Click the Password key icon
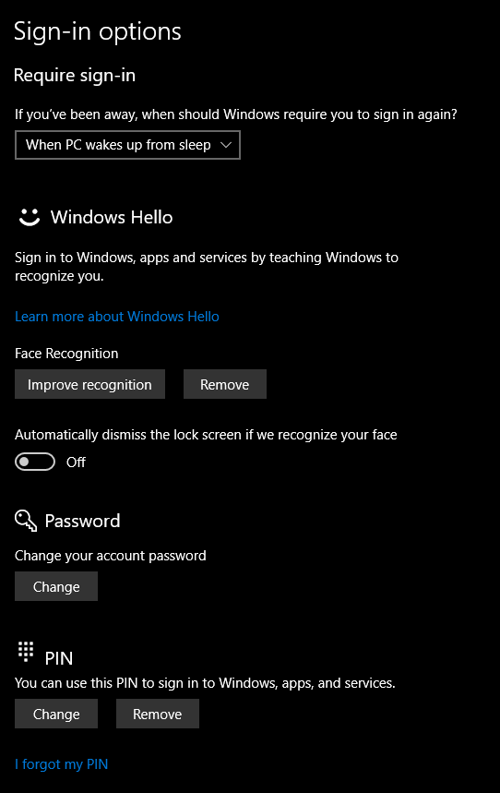This screenshot has width=500, height=793. 26,521
